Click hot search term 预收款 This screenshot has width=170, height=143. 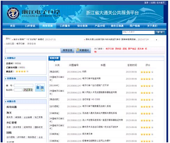pos(118,49)
